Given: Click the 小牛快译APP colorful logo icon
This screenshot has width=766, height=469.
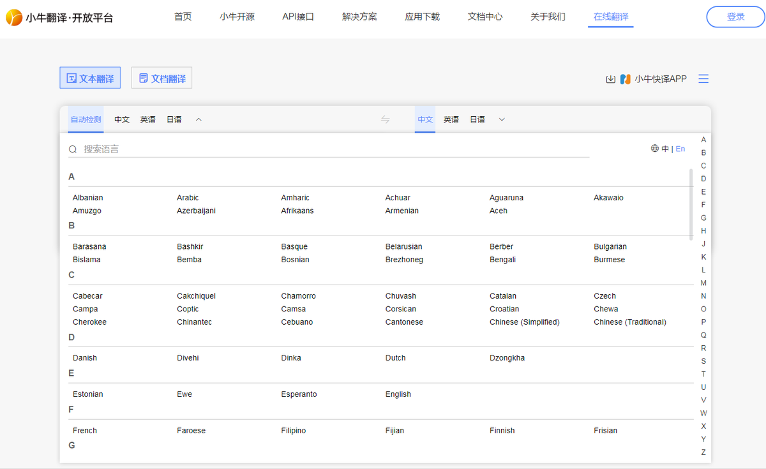Looking at the screenshot, I should coord(626,79).
